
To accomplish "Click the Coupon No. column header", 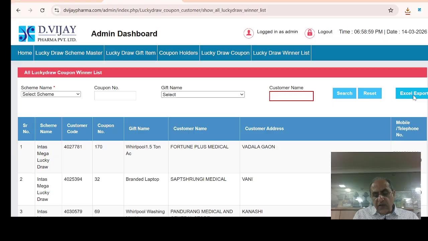I will click(x=108, y=129).
